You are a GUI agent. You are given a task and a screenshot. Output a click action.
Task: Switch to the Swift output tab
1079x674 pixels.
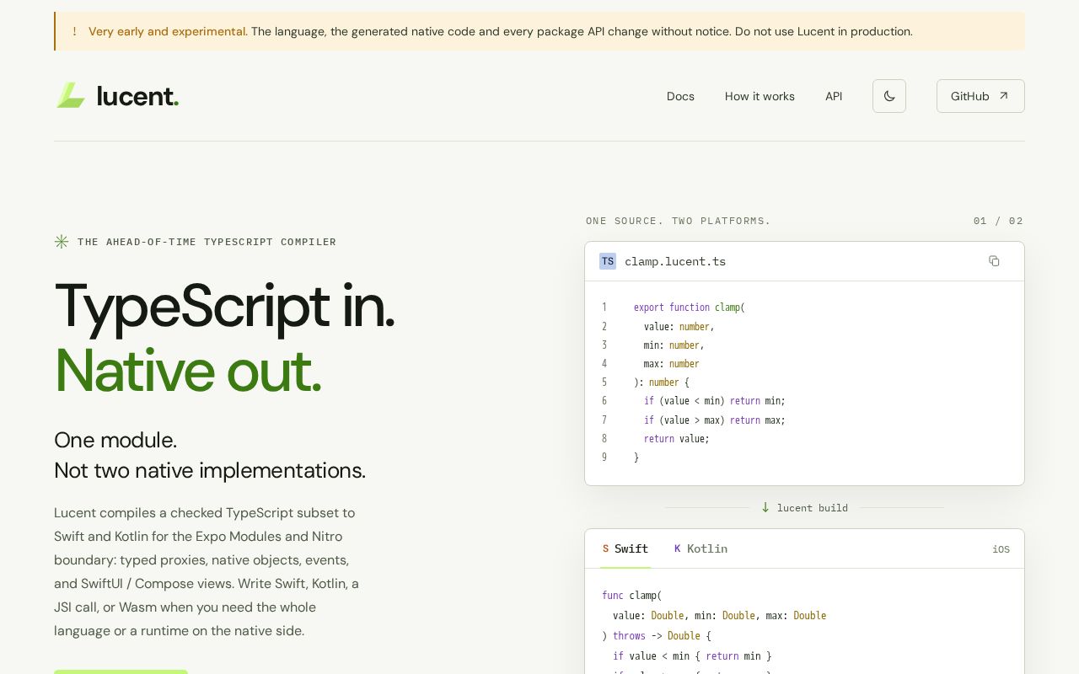[625, 548]
